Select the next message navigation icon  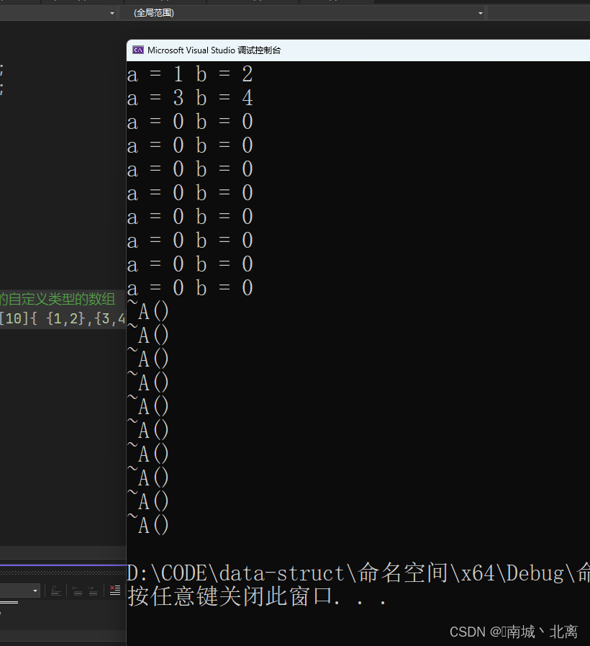pyautogui.click(x=91, y=591)
